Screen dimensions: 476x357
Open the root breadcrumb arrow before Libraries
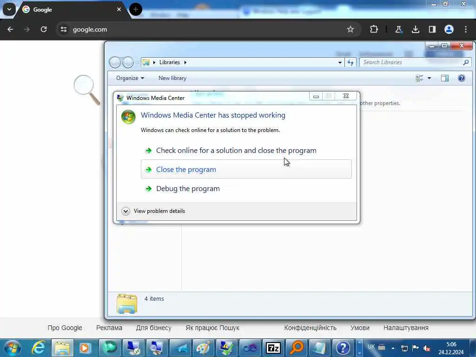click(x=154, y=63)
